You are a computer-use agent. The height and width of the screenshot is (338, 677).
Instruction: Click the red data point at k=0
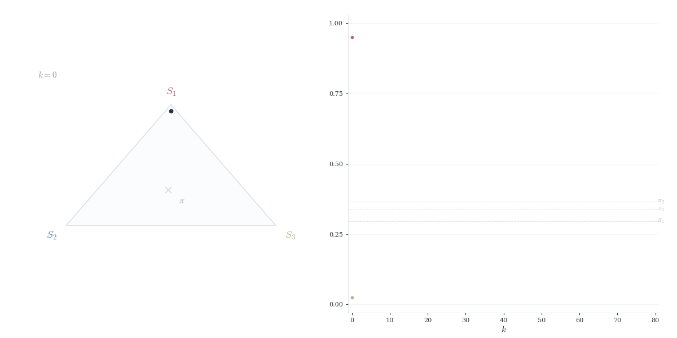(x=352, y=38)
